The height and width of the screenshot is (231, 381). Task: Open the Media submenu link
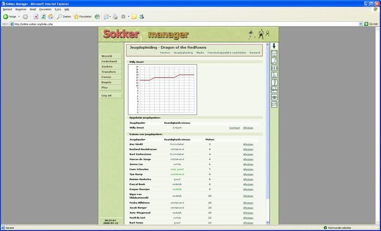click(x=200, y=53)
